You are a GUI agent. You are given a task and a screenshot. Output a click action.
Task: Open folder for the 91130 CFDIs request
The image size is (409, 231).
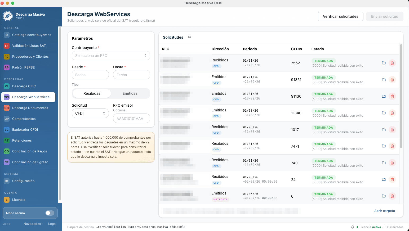(x=384, y=96)
